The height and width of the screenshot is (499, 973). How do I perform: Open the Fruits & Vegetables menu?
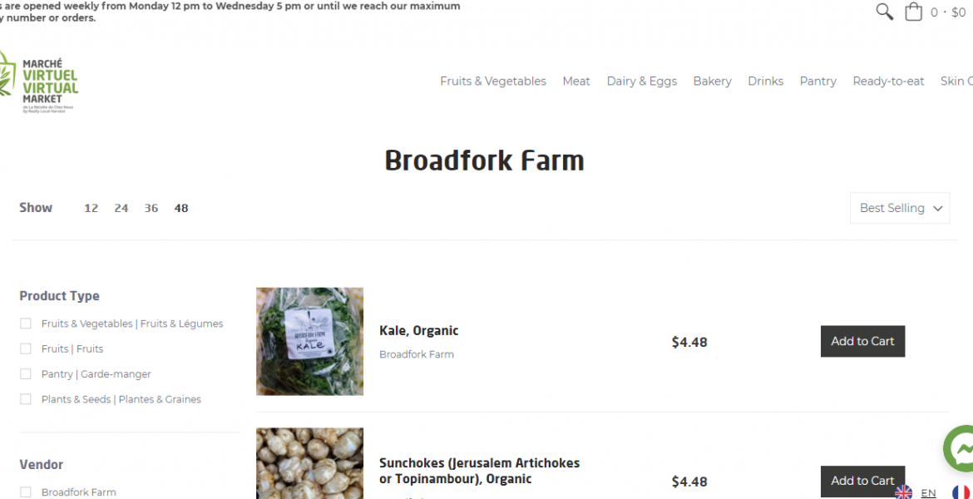point(493,82)
